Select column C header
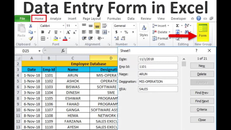 tap(73, 58)
